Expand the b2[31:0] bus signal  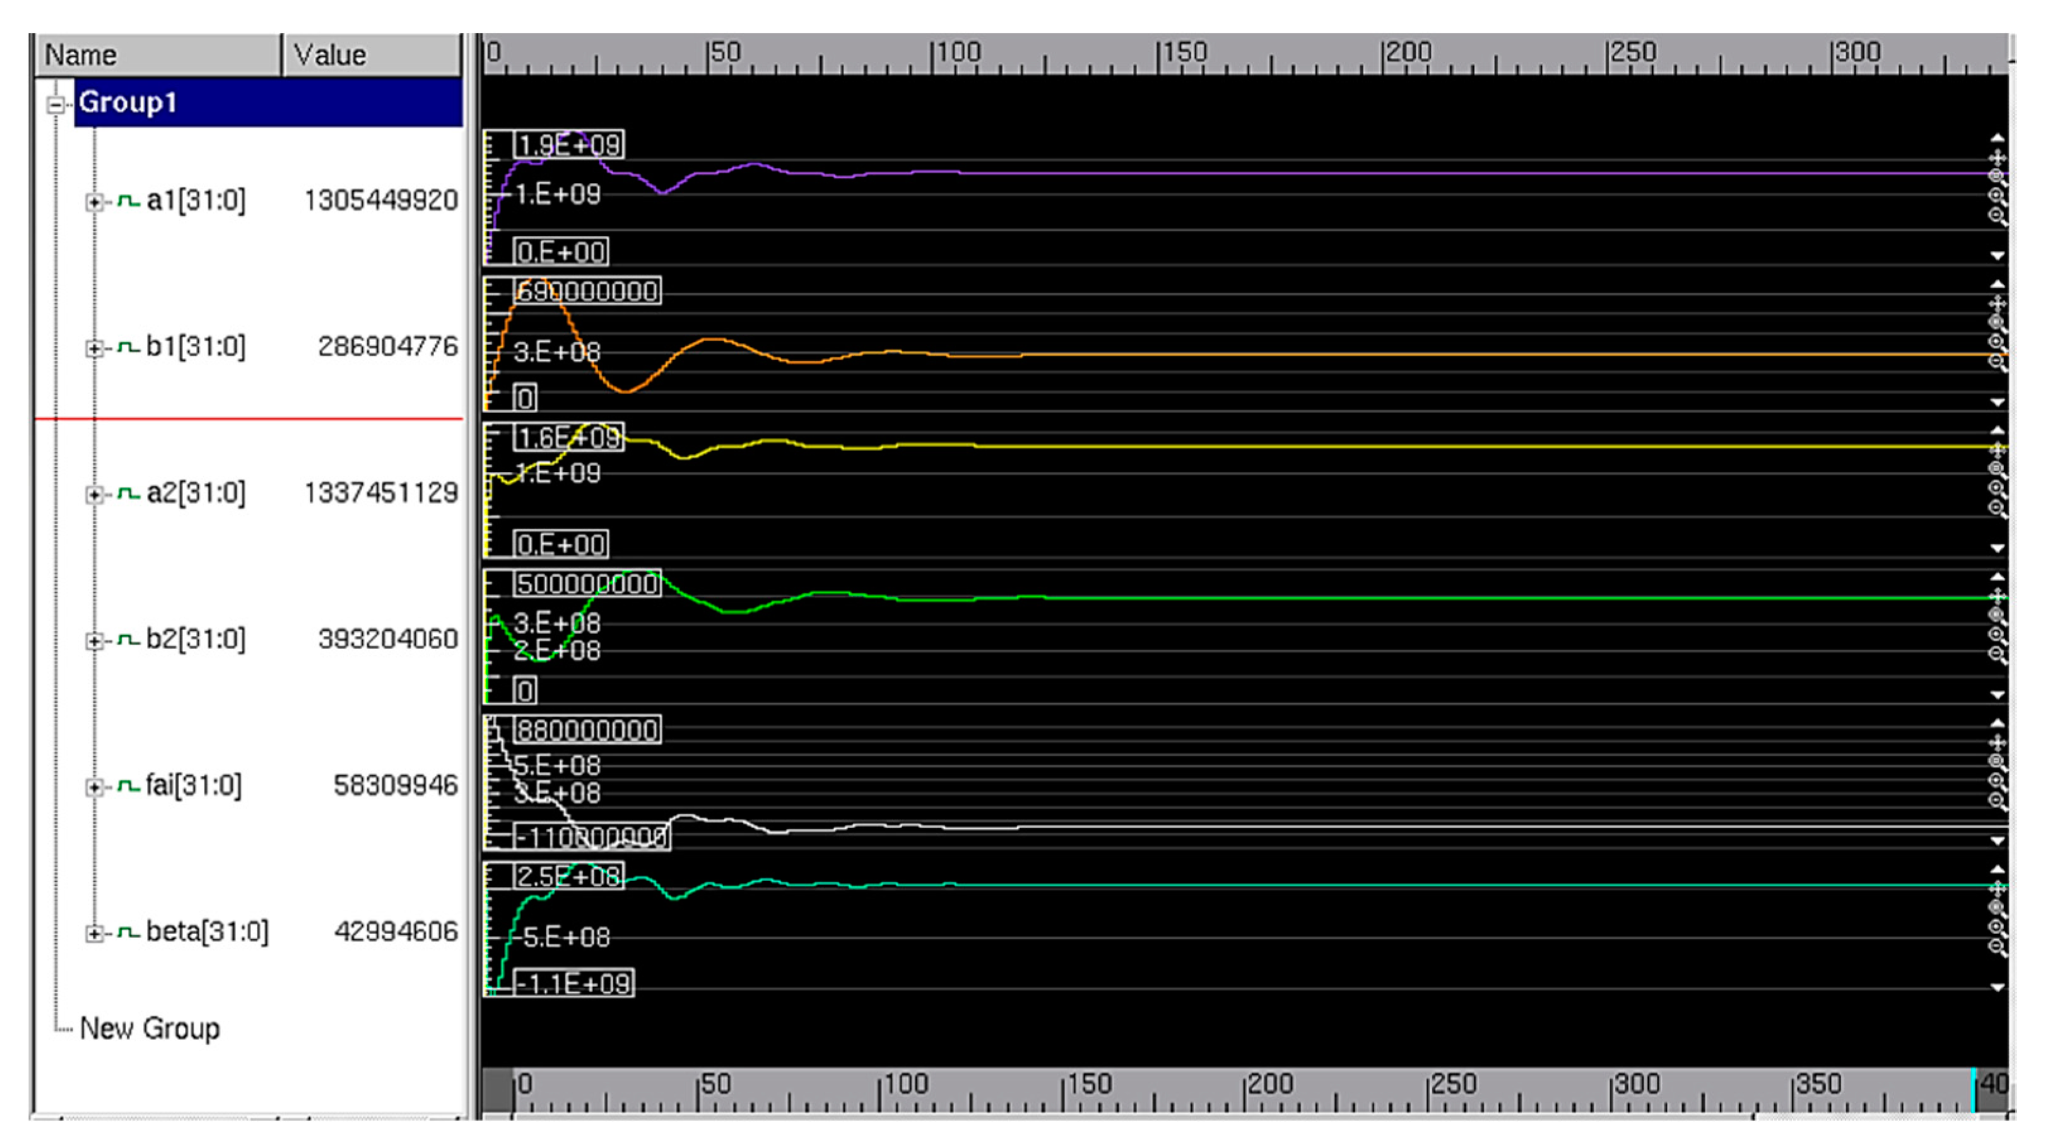point(94,641)
